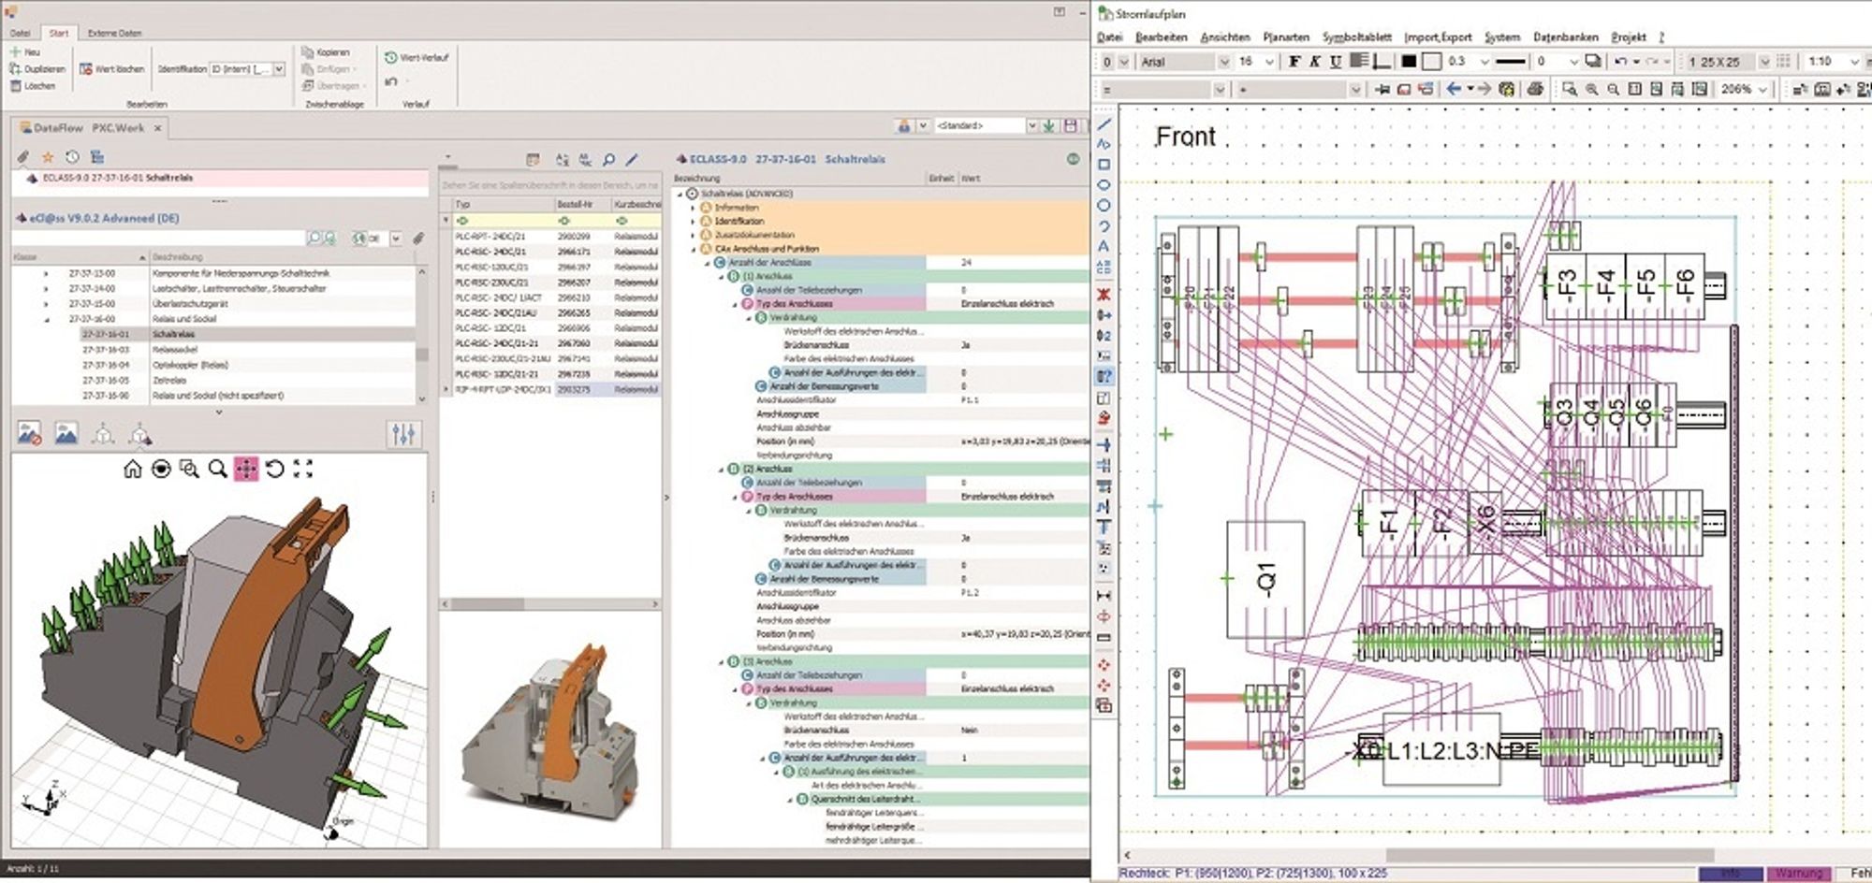The width and height of the screenshot is (1872, 883).
Task: Expand the 27-37-13-00 tree node
Action: click(x=46, y=274)
